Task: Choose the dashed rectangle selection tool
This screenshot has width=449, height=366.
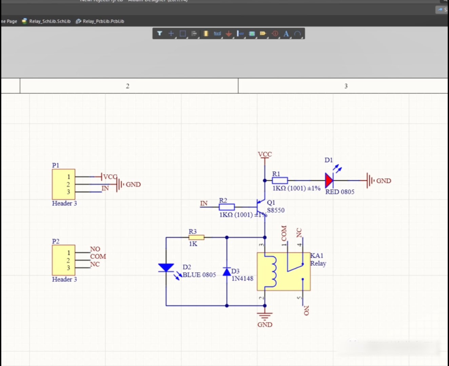Action: coord(182,34)
